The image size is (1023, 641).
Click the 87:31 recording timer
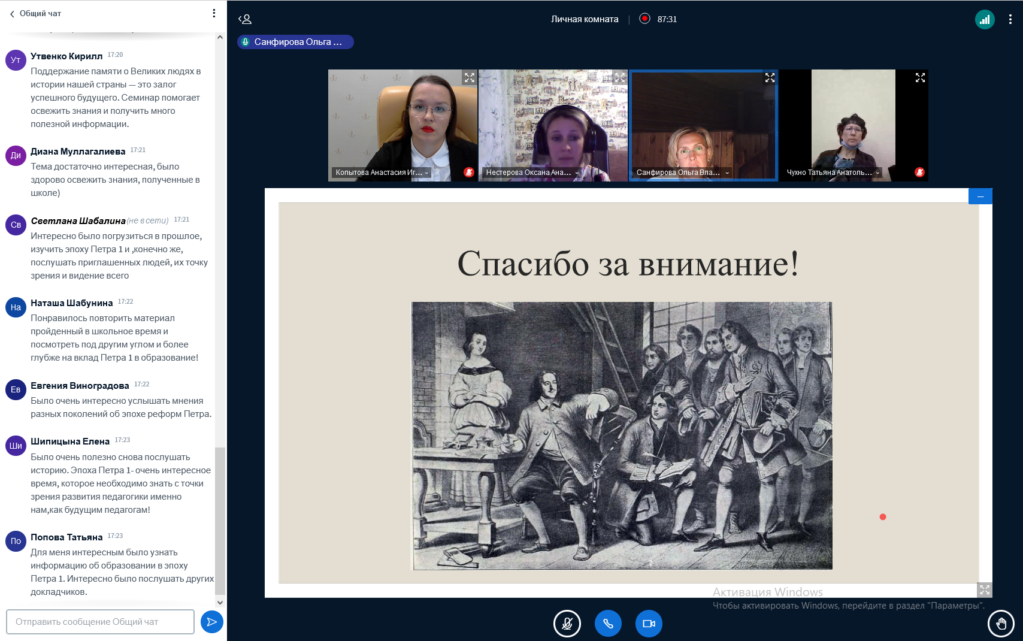tap(667, 19)
